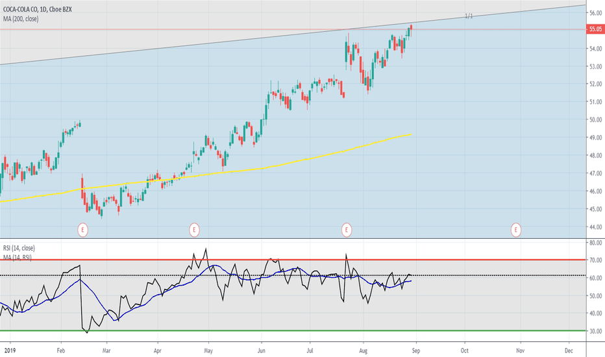
Task: Select the black dotted horizontal RSI line
Action: 293,275
